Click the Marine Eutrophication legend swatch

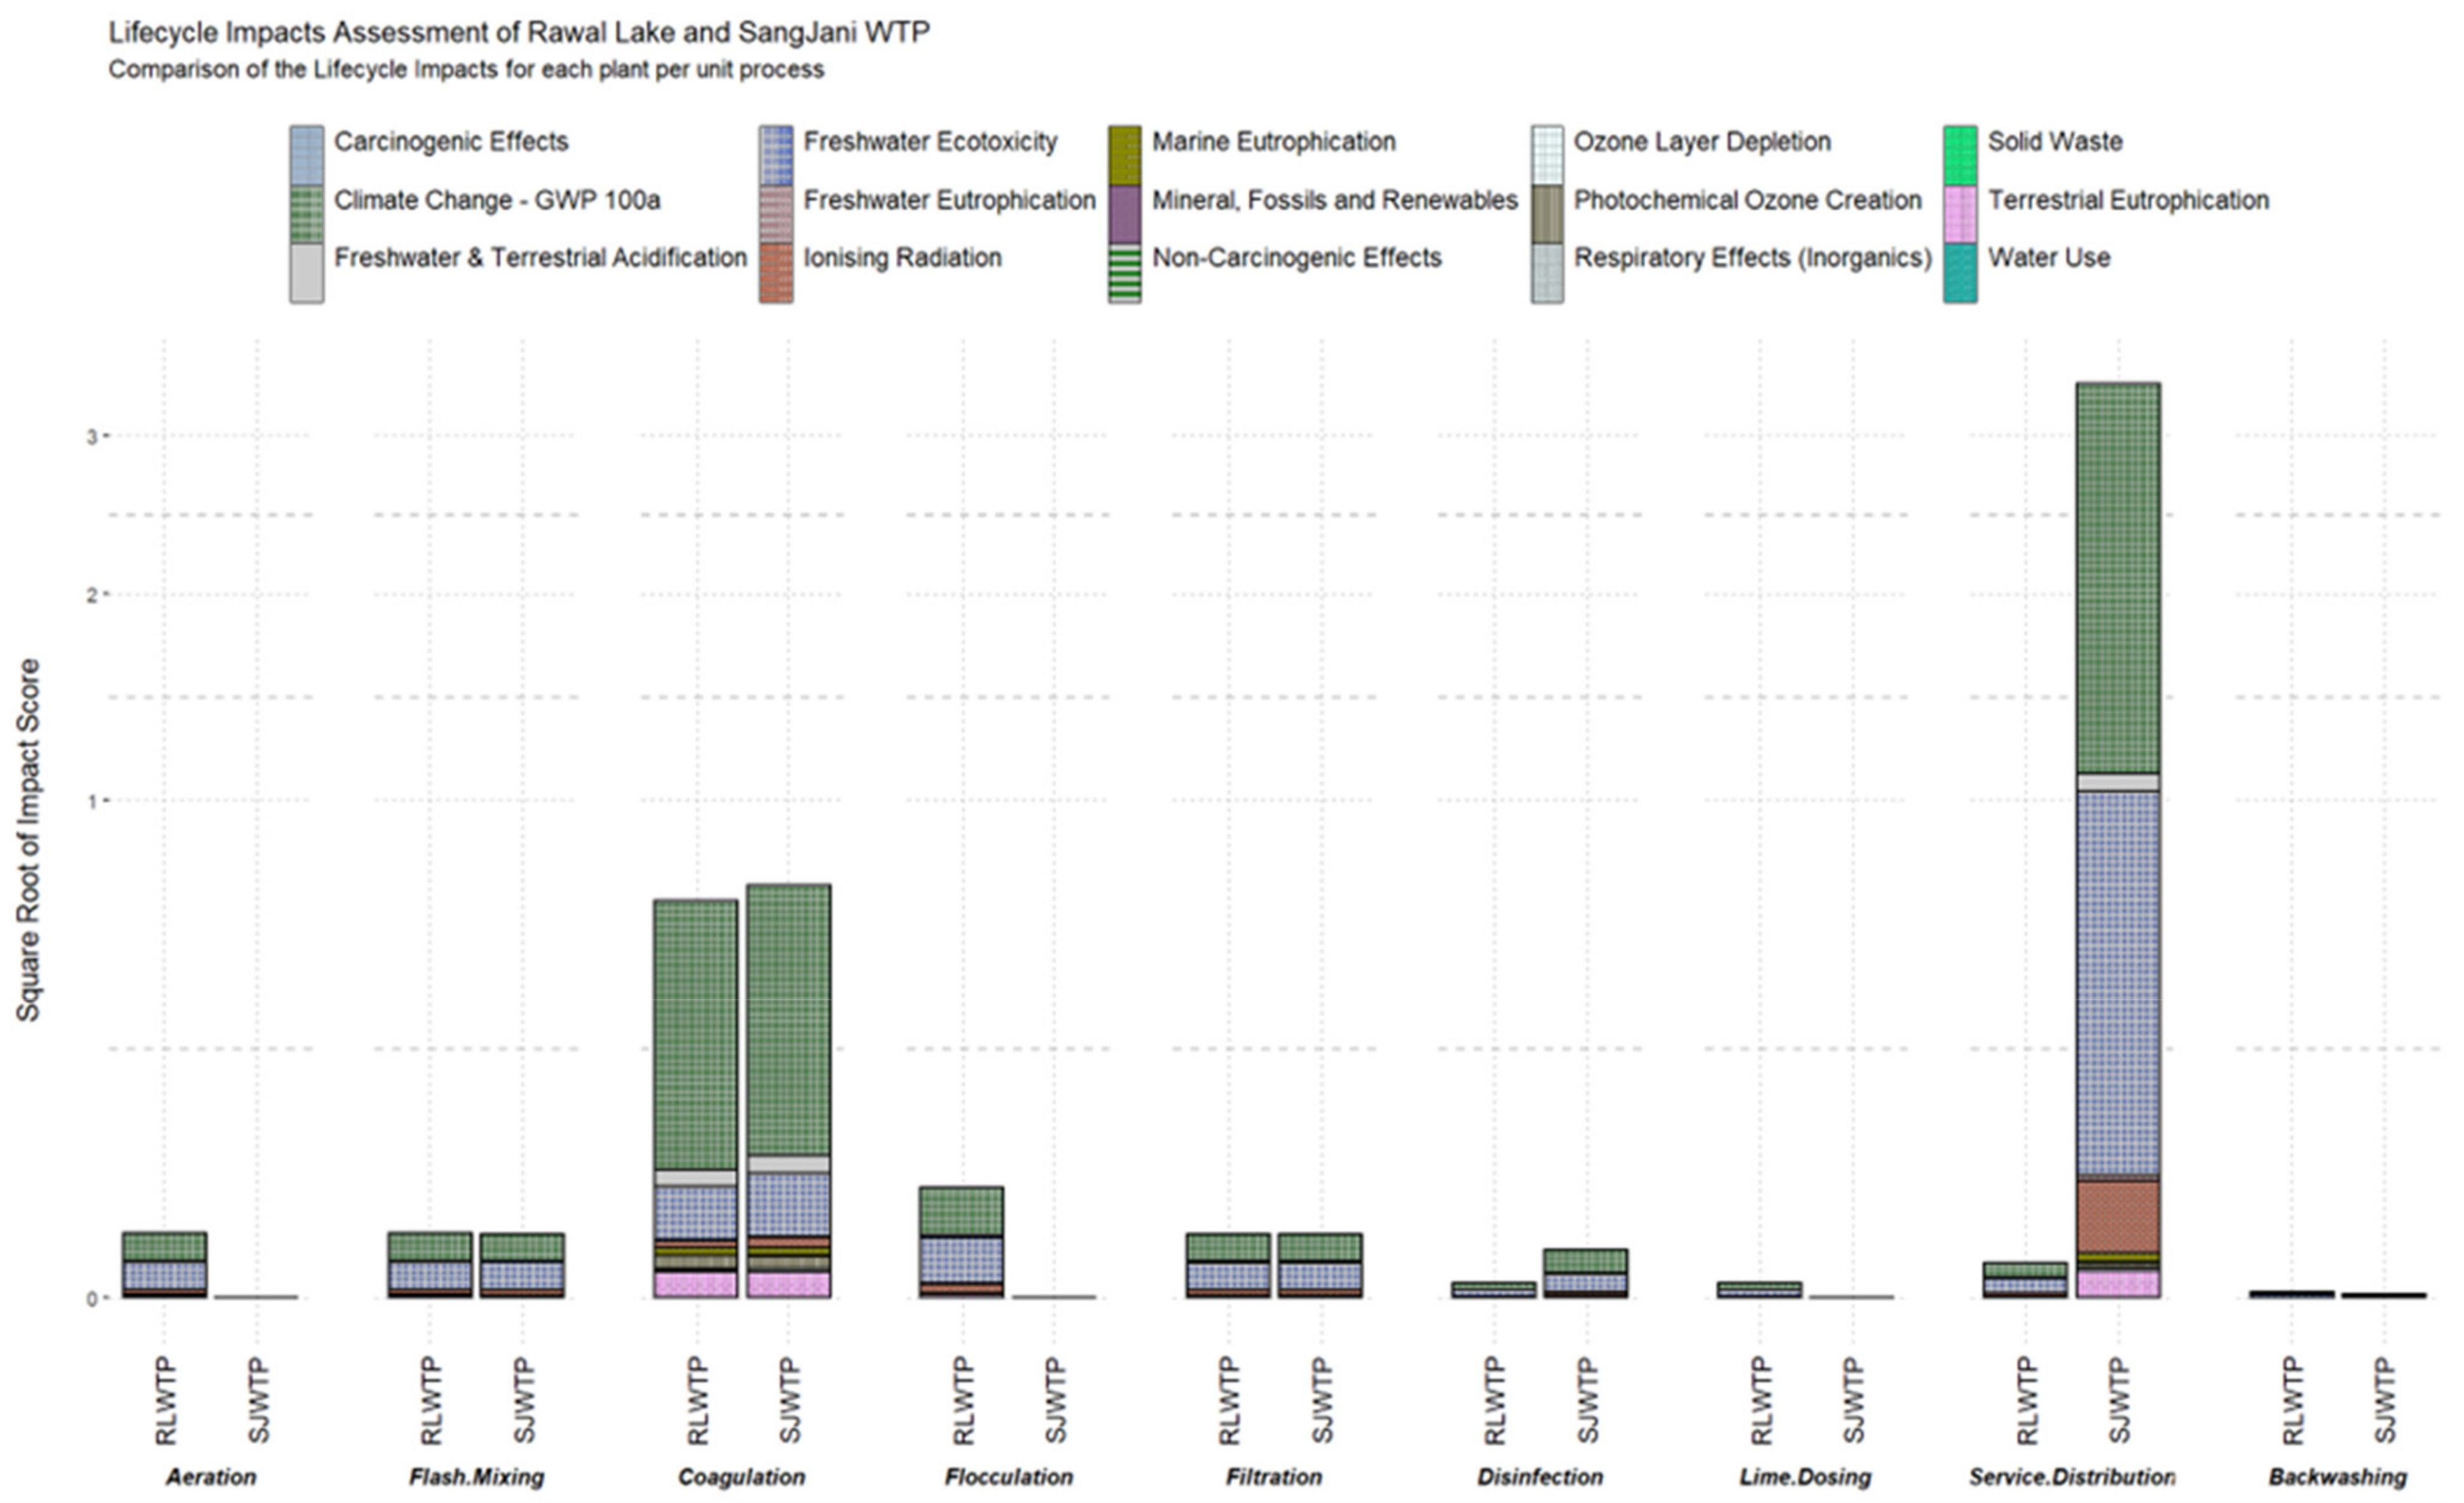pyautogui.click(x=1124, y=155)
